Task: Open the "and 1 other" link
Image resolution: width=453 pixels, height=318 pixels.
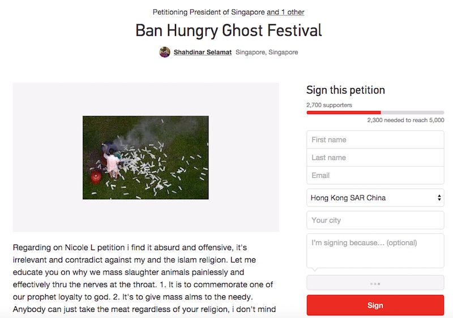Action: click(x=285, y=12)
